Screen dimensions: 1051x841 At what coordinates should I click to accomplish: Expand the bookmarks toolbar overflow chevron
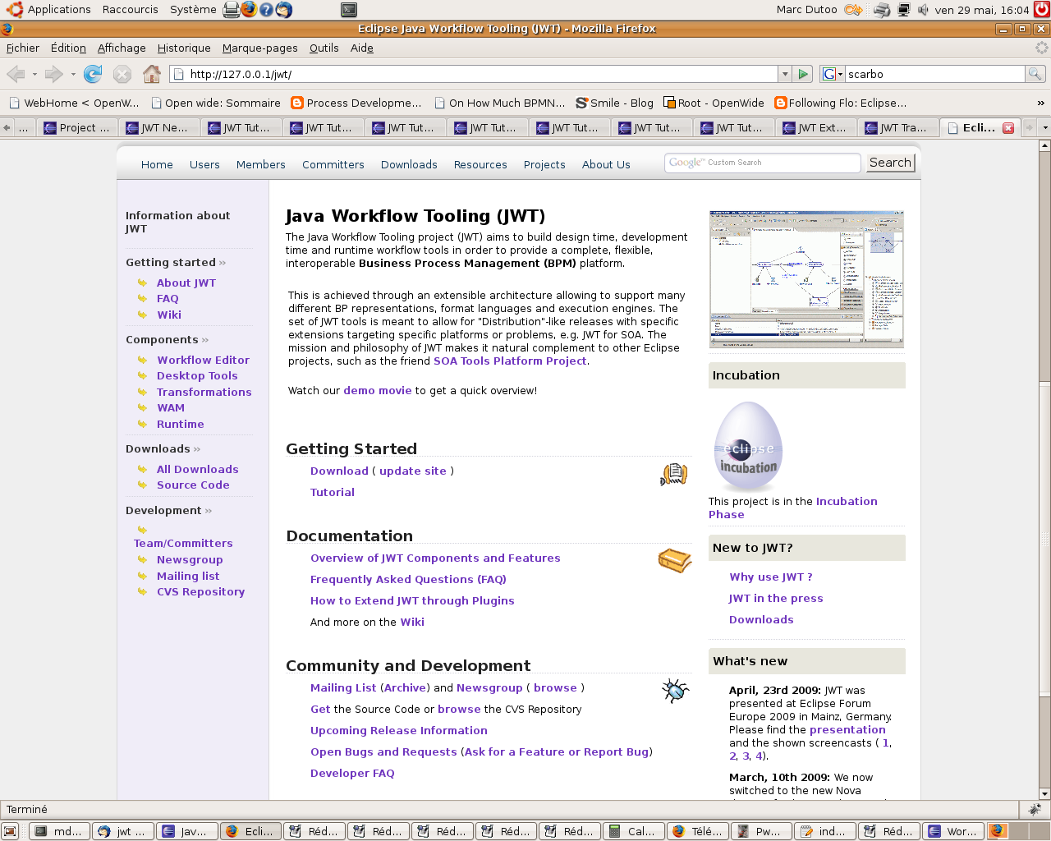(1040, 103)
